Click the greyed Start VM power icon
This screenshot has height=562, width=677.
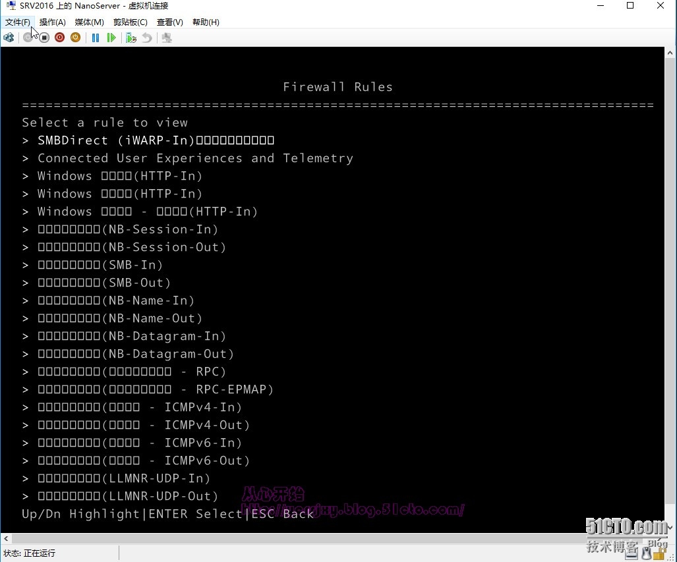tap(28, 38)
